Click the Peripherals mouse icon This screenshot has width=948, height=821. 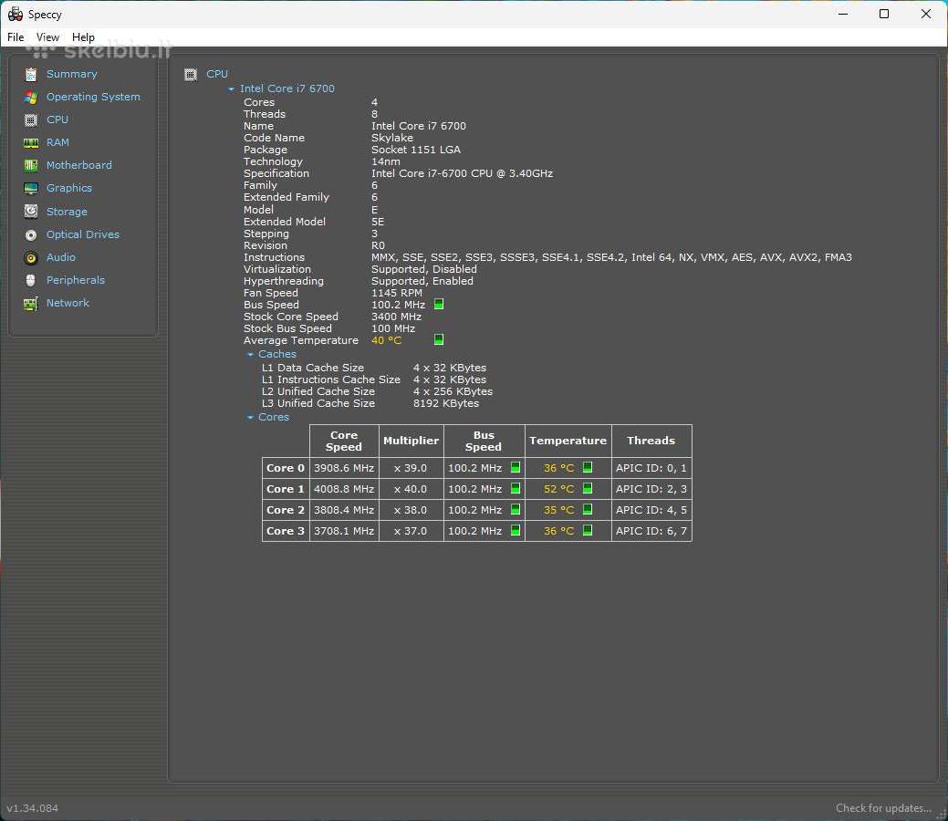tap(31, 281)
